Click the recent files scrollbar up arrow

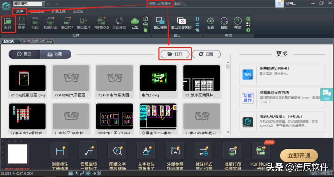[228, 62]
